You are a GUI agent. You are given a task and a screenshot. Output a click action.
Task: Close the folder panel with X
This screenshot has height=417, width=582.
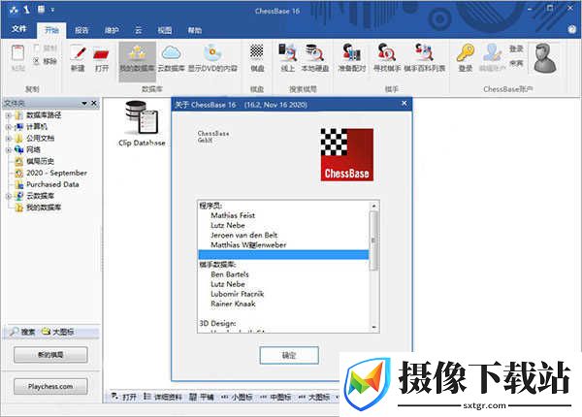[x=94, y=103]
